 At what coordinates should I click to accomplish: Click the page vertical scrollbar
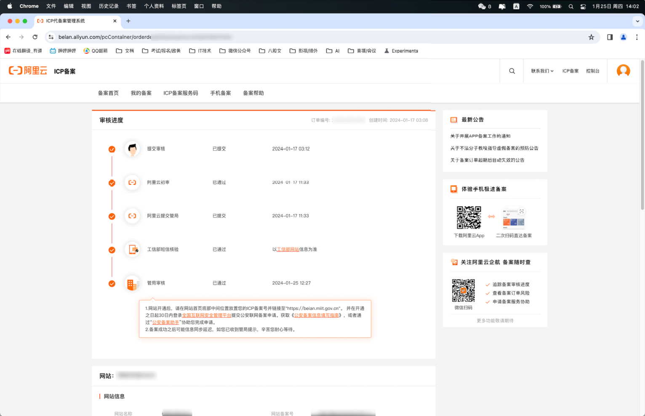(x=642, y=135)
